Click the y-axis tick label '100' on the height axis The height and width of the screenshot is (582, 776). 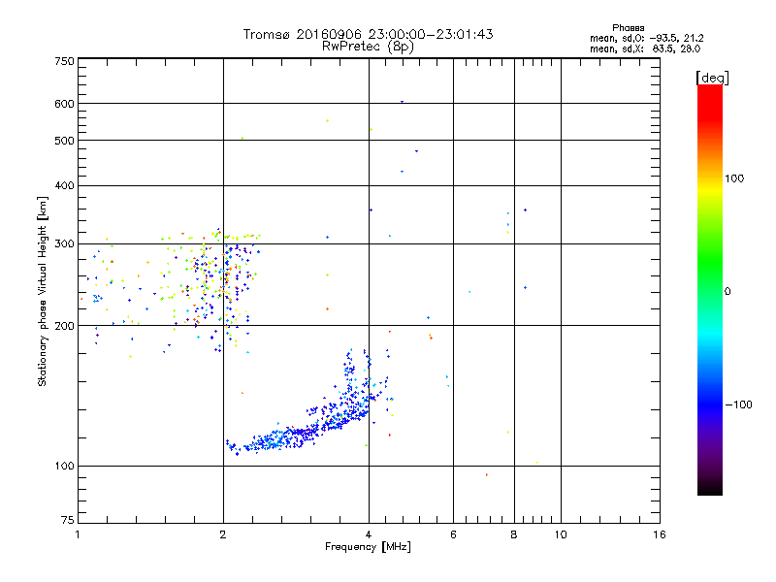pos(64,467)
